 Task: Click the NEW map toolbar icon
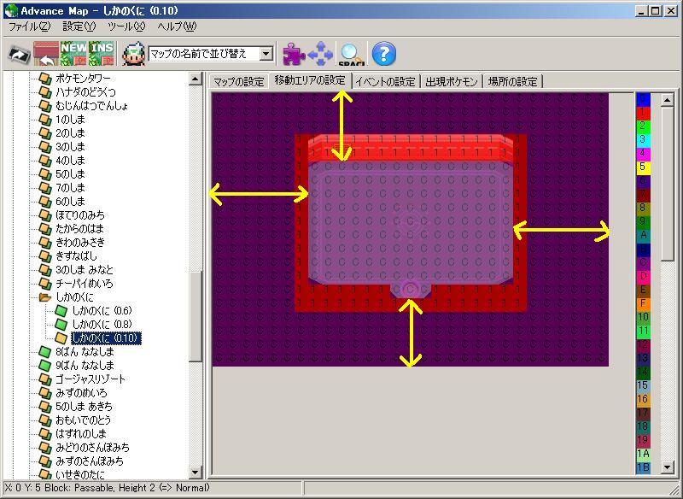(73, 54)
